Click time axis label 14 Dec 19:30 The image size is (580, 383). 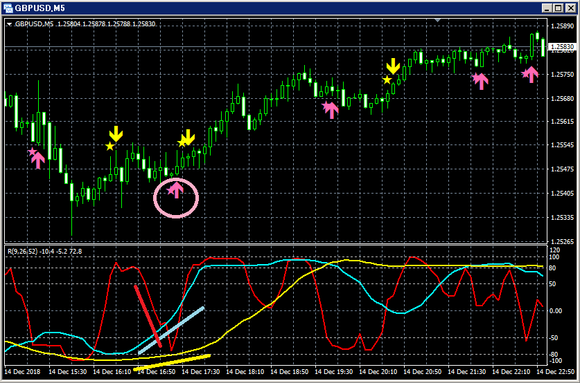(x=333, y=371)
